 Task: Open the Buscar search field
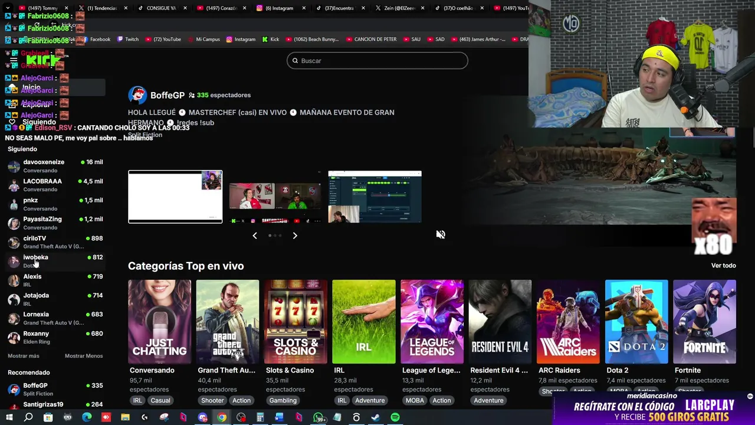coord(377,61)
